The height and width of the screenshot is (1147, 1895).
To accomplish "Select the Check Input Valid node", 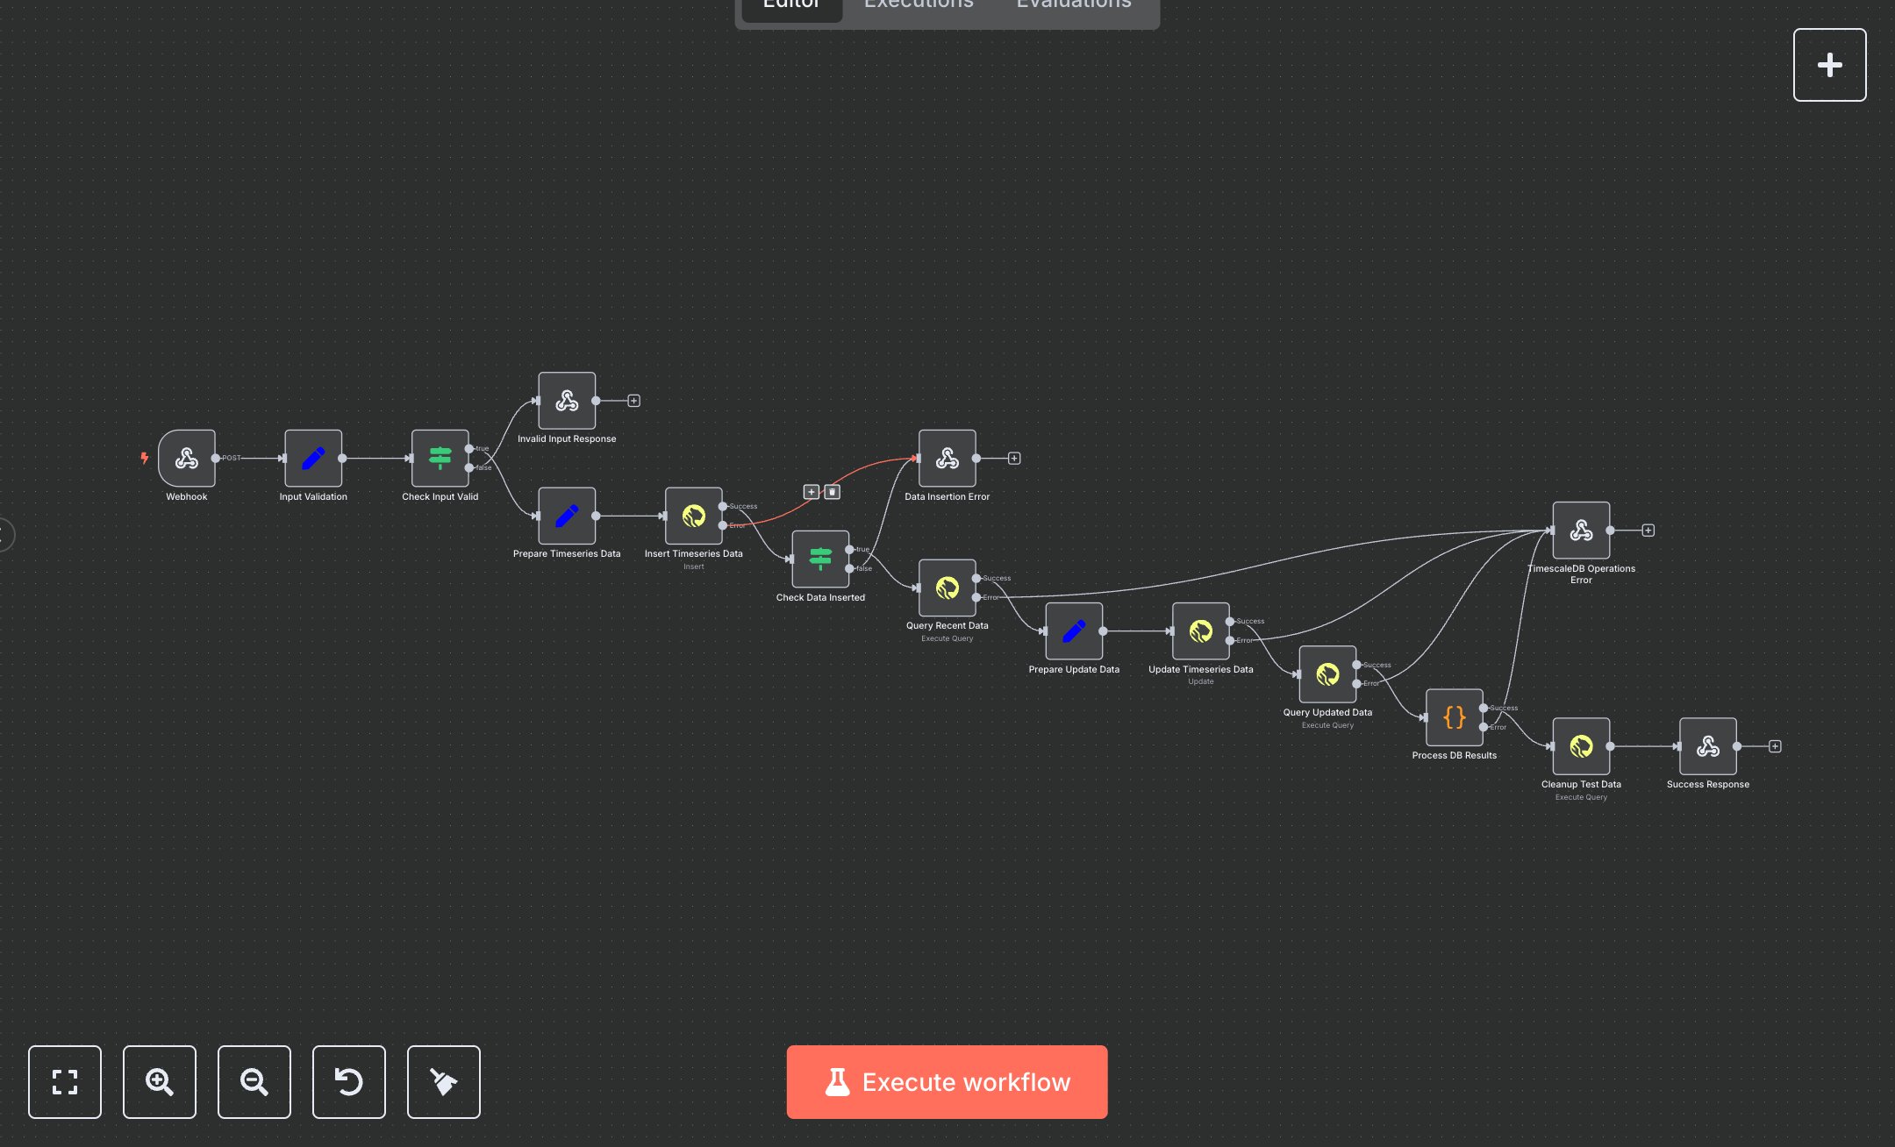I will (440, 458).
